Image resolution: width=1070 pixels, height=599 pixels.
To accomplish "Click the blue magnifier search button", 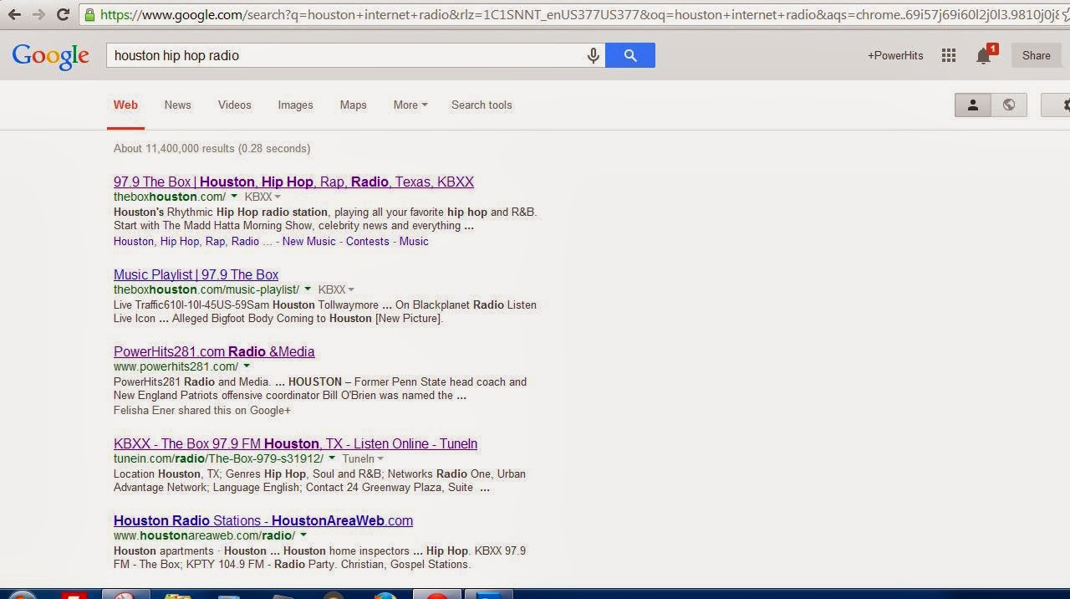I will (x=630, y=55).
